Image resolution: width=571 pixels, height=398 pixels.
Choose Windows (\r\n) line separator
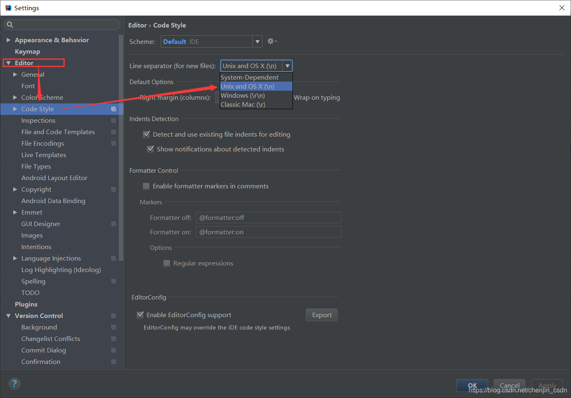click(256, 95)
